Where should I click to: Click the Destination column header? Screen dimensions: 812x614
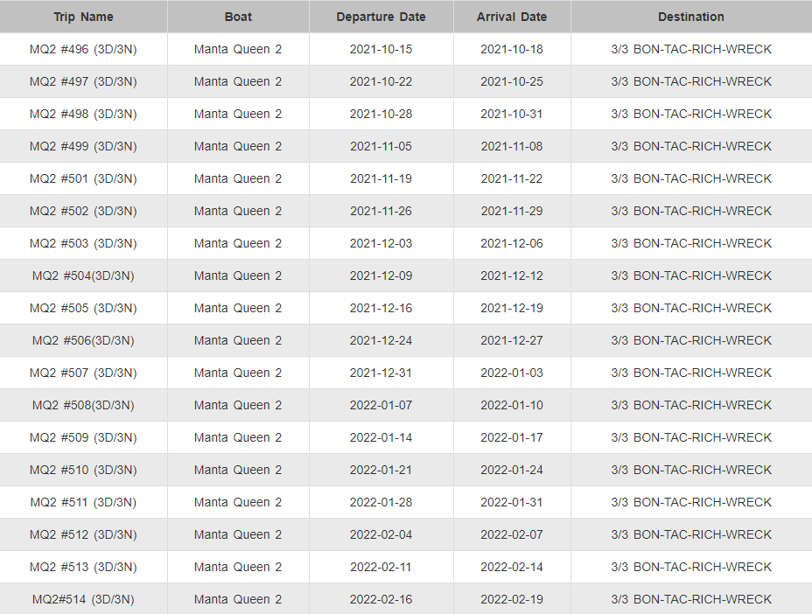click(x=691, y=17)
